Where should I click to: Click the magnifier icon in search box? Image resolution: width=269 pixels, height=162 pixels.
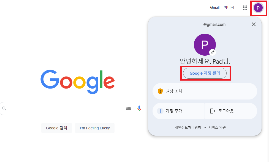coord(4,108)
